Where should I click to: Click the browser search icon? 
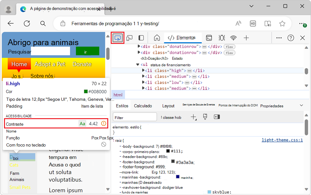click(43, 23)
